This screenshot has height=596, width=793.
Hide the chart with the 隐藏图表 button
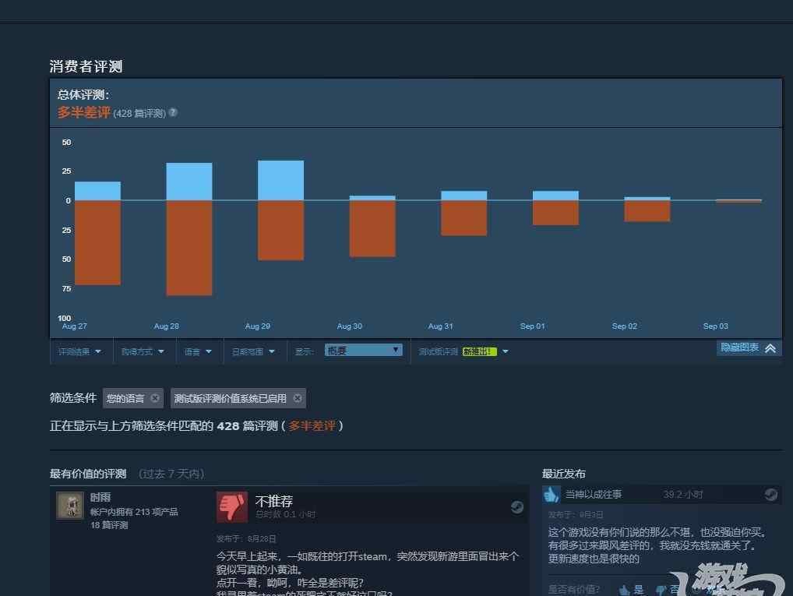pos(749,347)
